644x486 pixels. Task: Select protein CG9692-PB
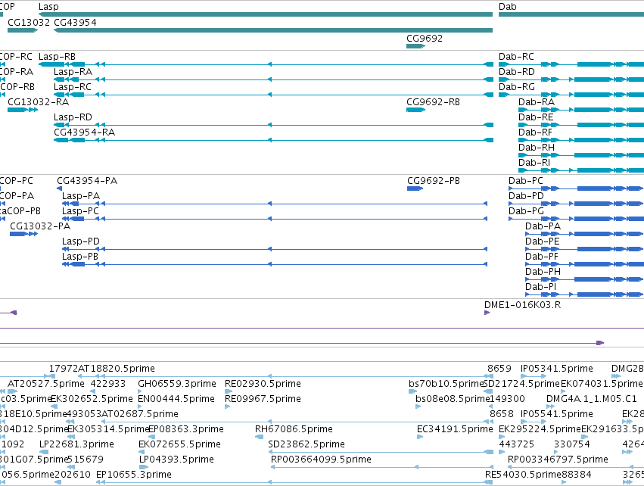pyautogui.click(x=434, y=181)
